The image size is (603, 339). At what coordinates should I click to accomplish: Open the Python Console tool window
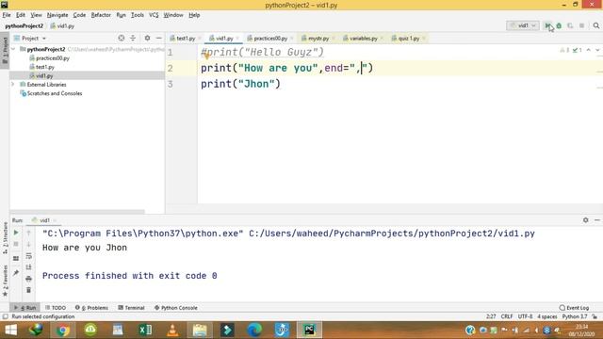pos(176,308)
